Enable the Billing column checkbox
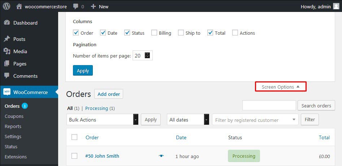Image resolution: width=342 pixels, height=166 pixels. 154,33
